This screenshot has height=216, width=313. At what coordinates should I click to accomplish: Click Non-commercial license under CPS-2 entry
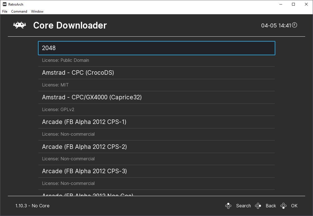pyautogui.click(x=68, y=159)
